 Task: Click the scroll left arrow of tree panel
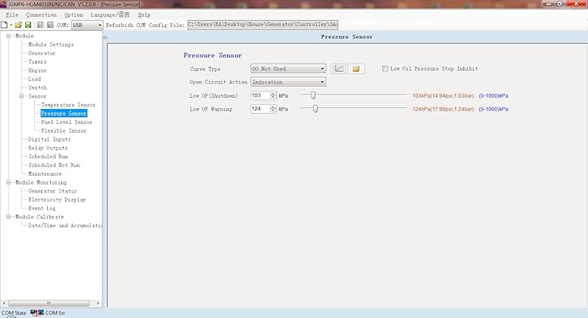pyautogui.click(x=4, y=303)
